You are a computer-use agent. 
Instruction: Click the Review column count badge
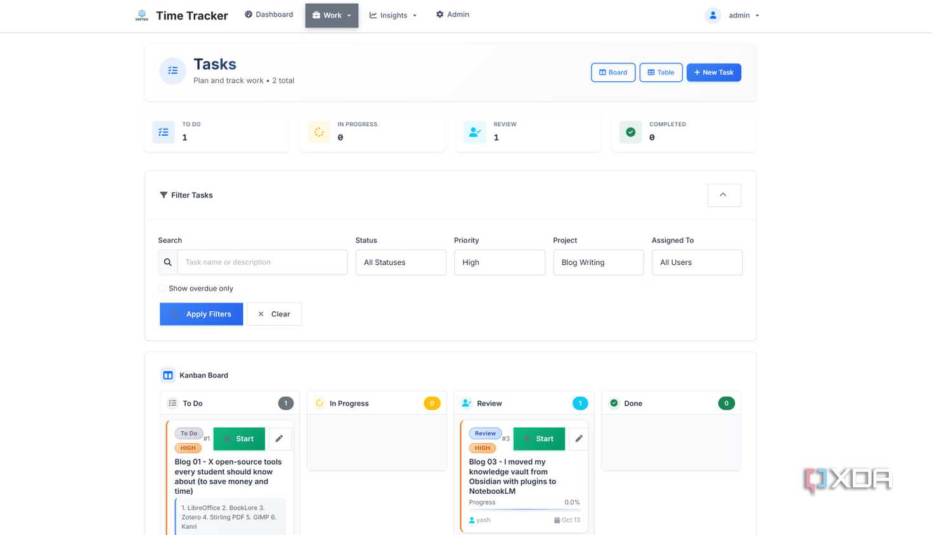pos(580,403)
